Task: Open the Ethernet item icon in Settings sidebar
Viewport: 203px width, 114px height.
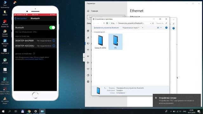Action: tap(88, 44)
